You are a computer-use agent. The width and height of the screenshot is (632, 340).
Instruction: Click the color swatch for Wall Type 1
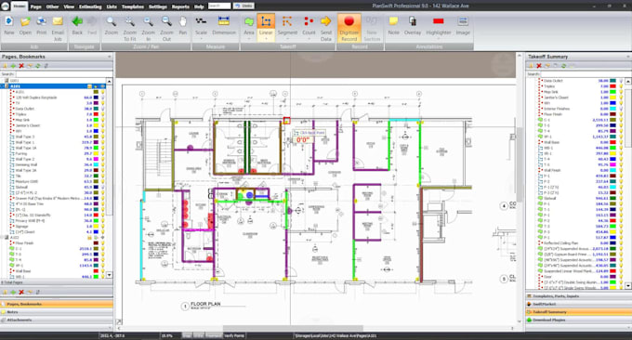96,142
